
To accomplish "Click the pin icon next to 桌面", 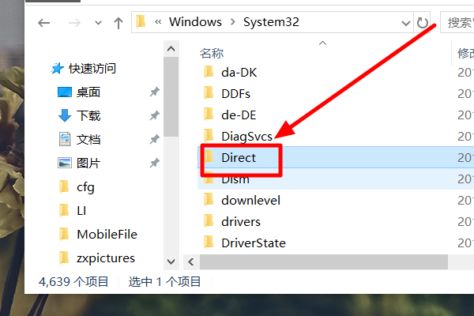I will [x=155, y=92].
